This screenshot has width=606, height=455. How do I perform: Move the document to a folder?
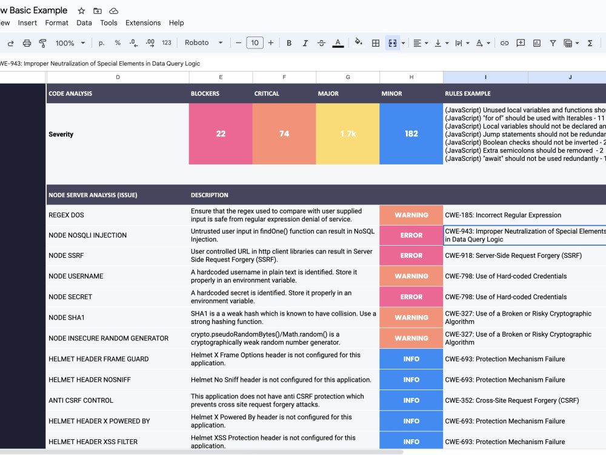pyautogui.click(x=98, y=11)
